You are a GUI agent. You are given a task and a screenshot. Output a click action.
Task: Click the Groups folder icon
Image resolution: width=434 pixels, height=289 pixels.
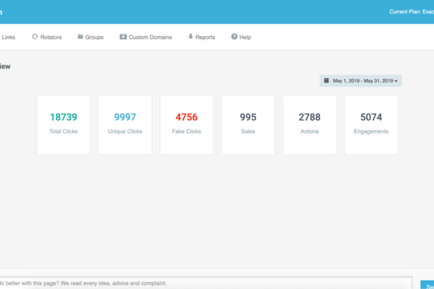tap(81, 37)
